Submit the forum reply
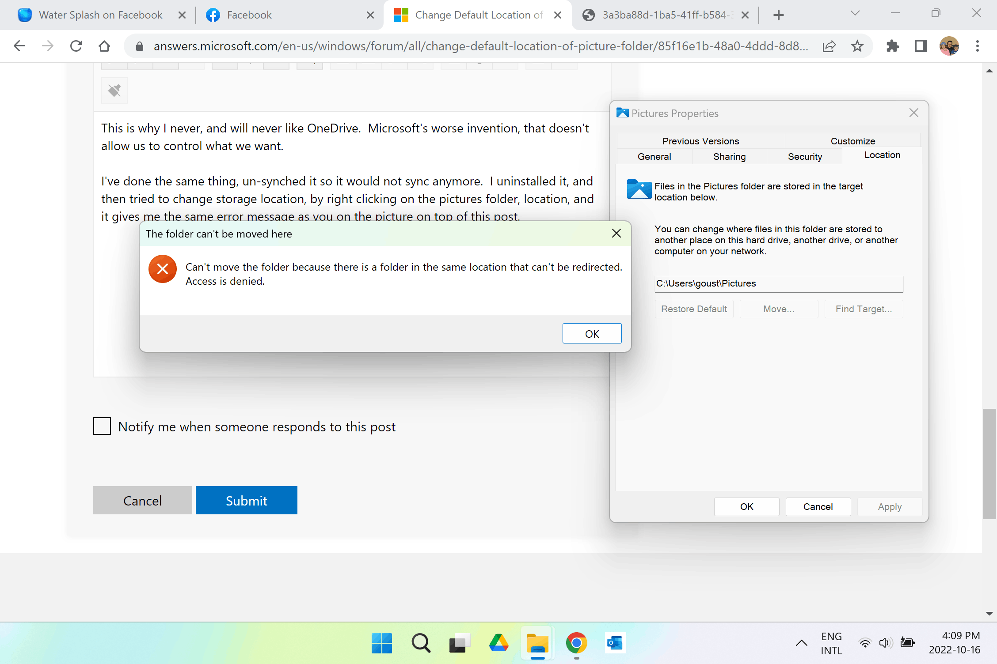This screenshot has height=664, width=997. pos(246,500)
